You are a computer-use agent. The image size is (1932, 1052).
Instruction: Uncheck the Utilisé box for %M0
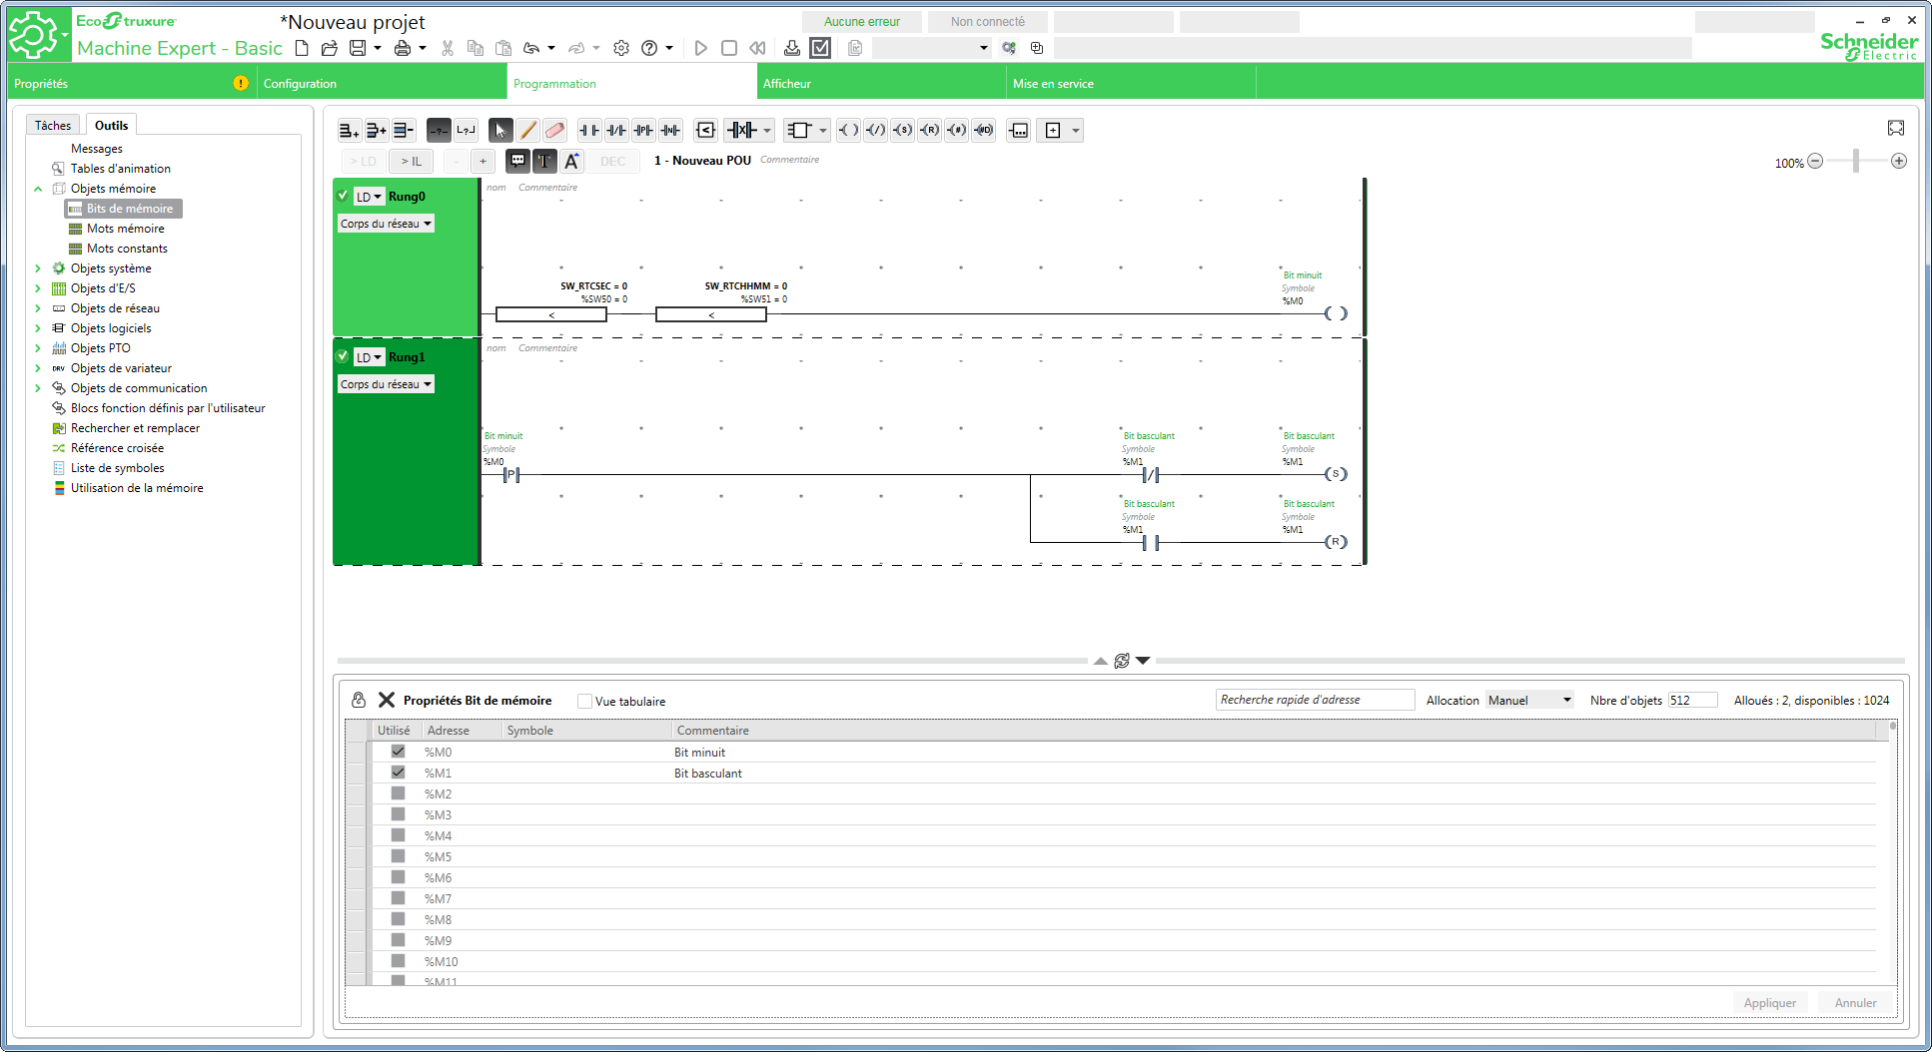(398, 752)
